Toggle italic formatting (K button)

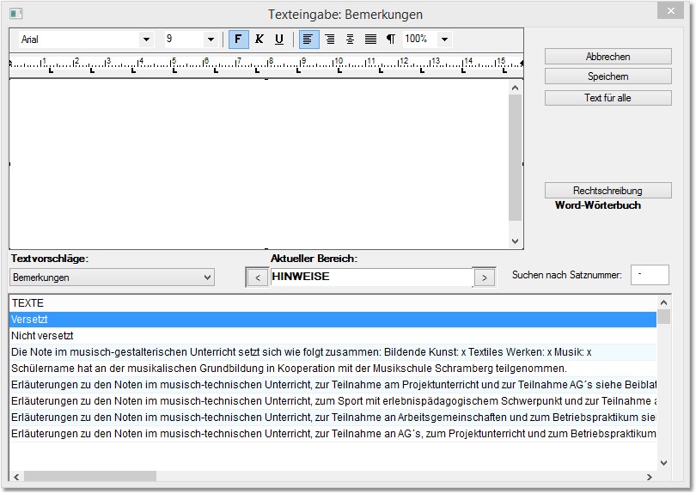[x=259, y=40]
